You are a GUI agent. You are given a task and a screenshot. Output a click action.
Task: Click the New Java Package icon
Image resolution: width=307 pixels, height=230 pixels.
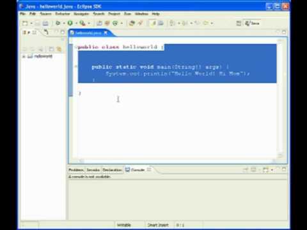[x=107, y=23]
